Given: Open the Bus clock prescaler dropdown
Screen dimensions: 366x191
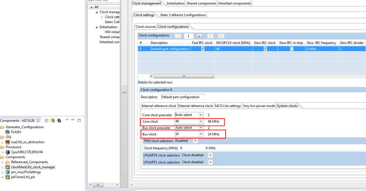Looking at the screenshot, I should [201, 128].
